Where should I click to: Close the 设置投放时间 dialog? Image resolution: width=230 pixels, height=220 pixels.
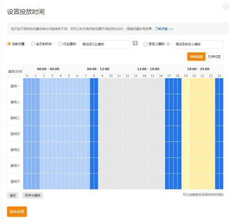point(226,7)
